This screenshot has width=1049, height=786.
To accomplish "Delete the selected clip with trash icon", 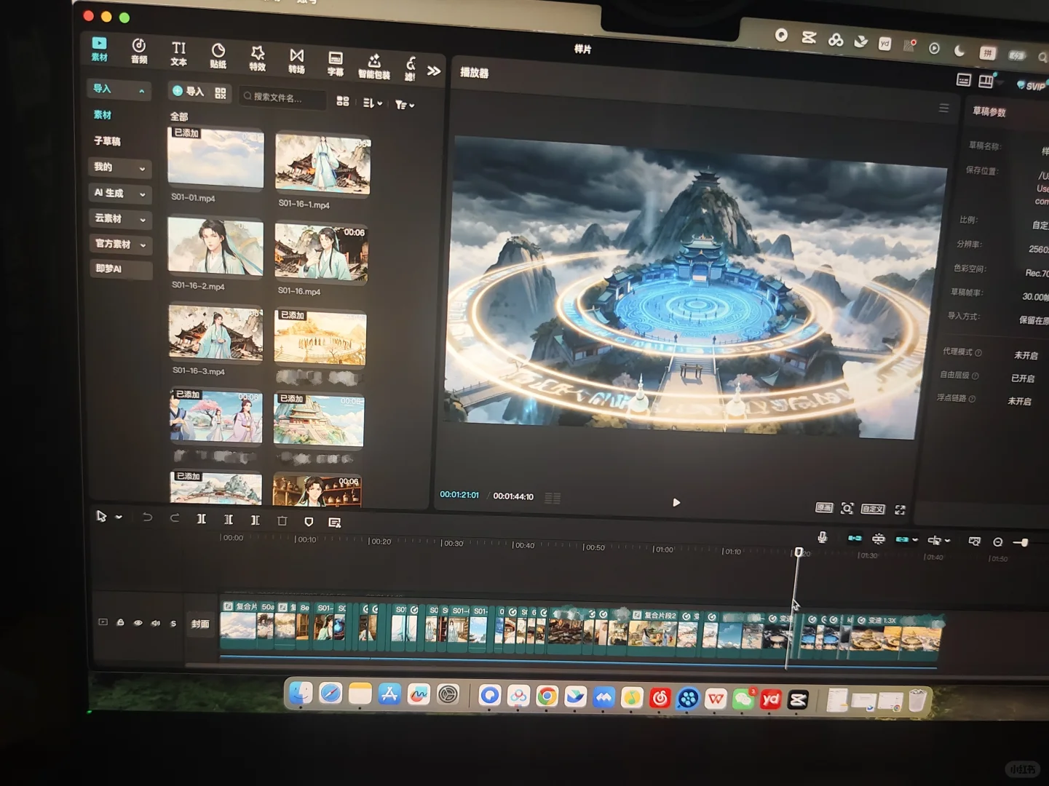I will tap(282, 521).
